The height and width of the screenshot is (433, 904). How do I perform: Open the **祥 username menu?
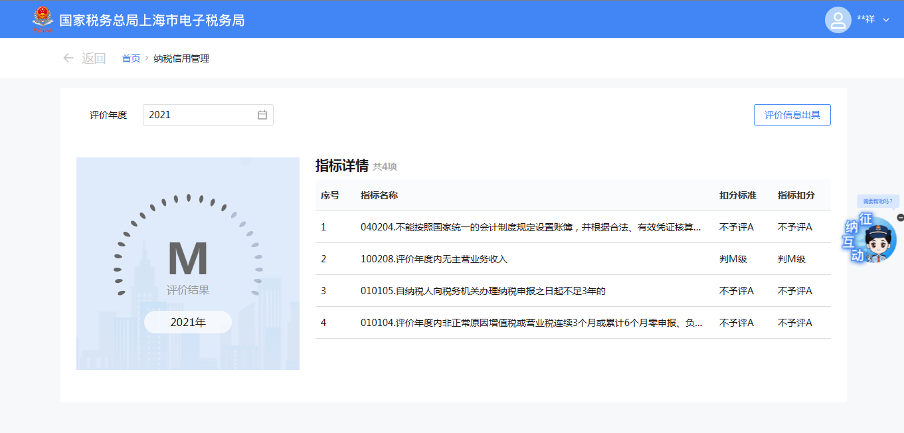pos(865,20)
